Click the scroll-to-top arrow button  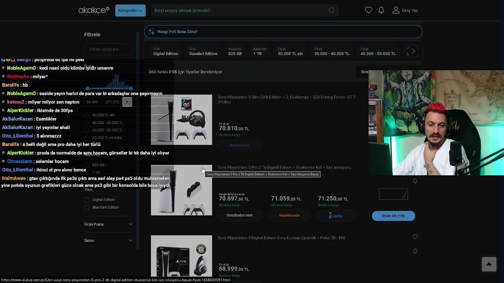pyautogui.click(x=489, y=264)
